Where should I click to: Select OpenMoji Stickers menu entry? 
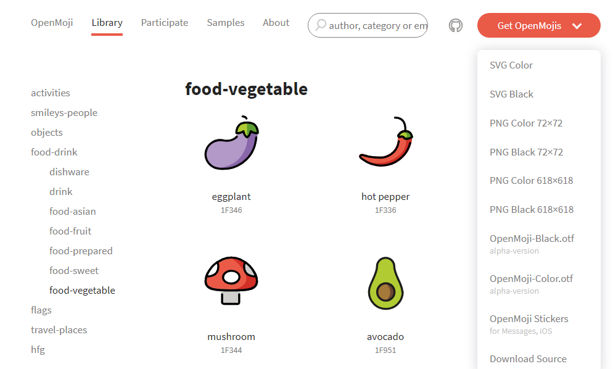(529, 319)
